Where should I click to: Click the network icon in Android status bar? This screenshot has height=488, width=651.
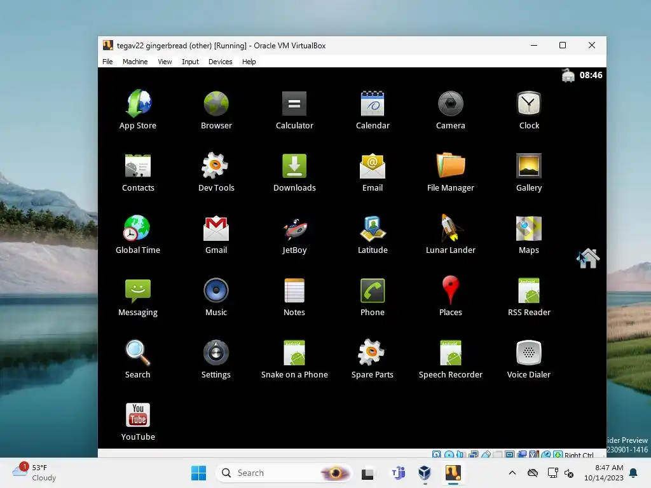pyautogui.click(x=568, y=76)
